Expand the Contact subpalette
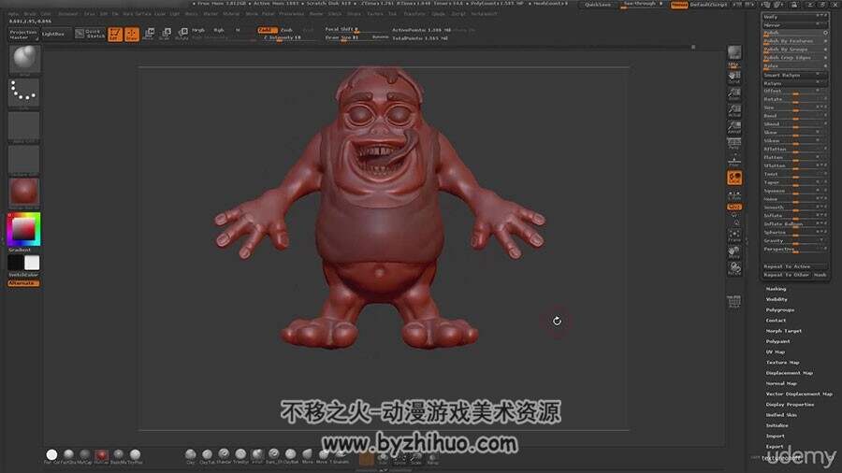Viewport: 842px width, 473px height. coord(776,320)
